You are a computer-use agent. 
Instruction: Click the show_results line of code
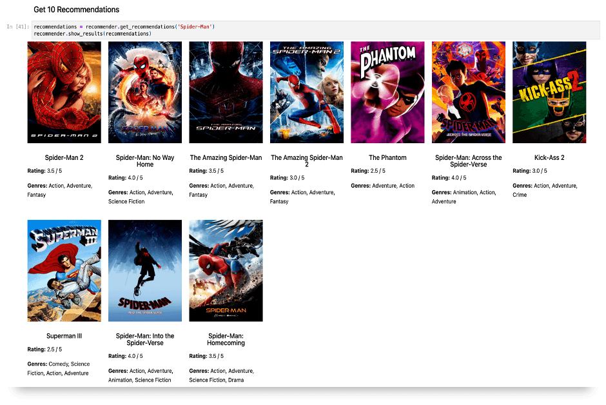(92, 34)
